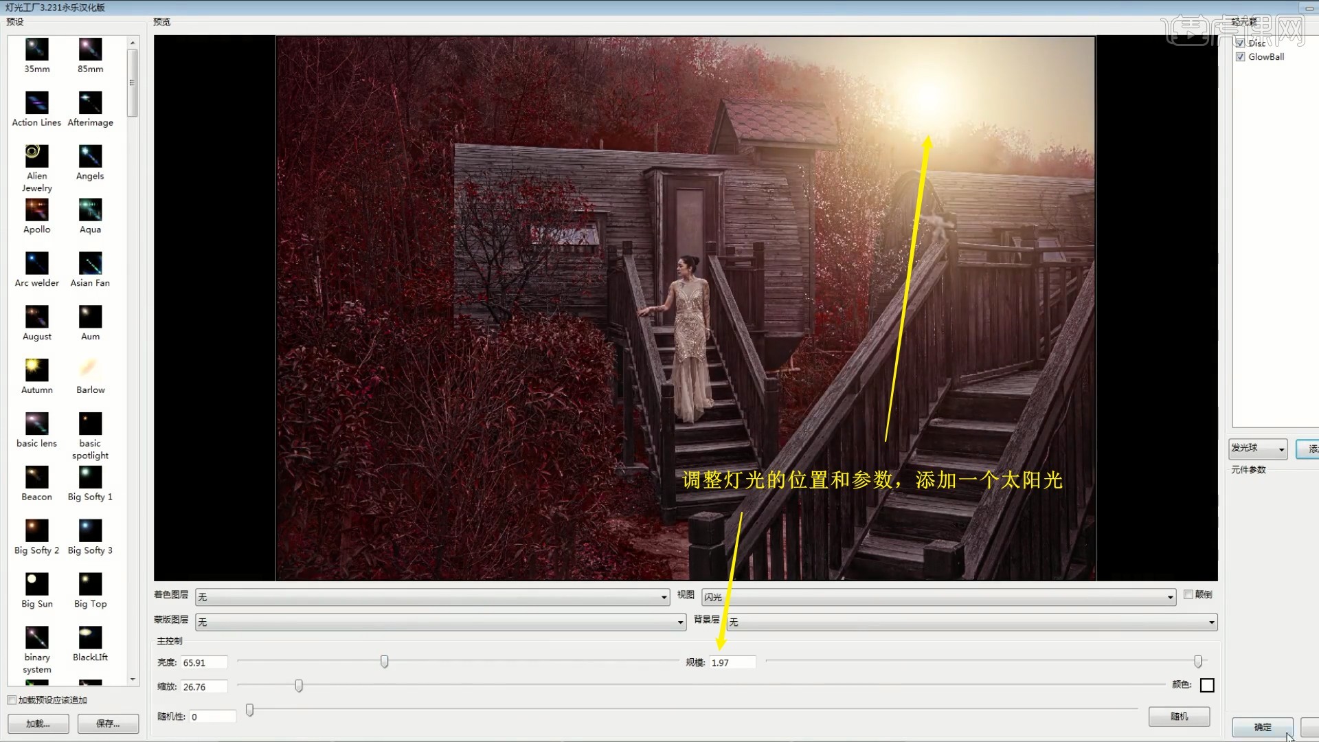This screenshot has height=742, width=1319.
Task: Click the 保存... preset button
Action: pyautogui.click(x=108, y=723)
